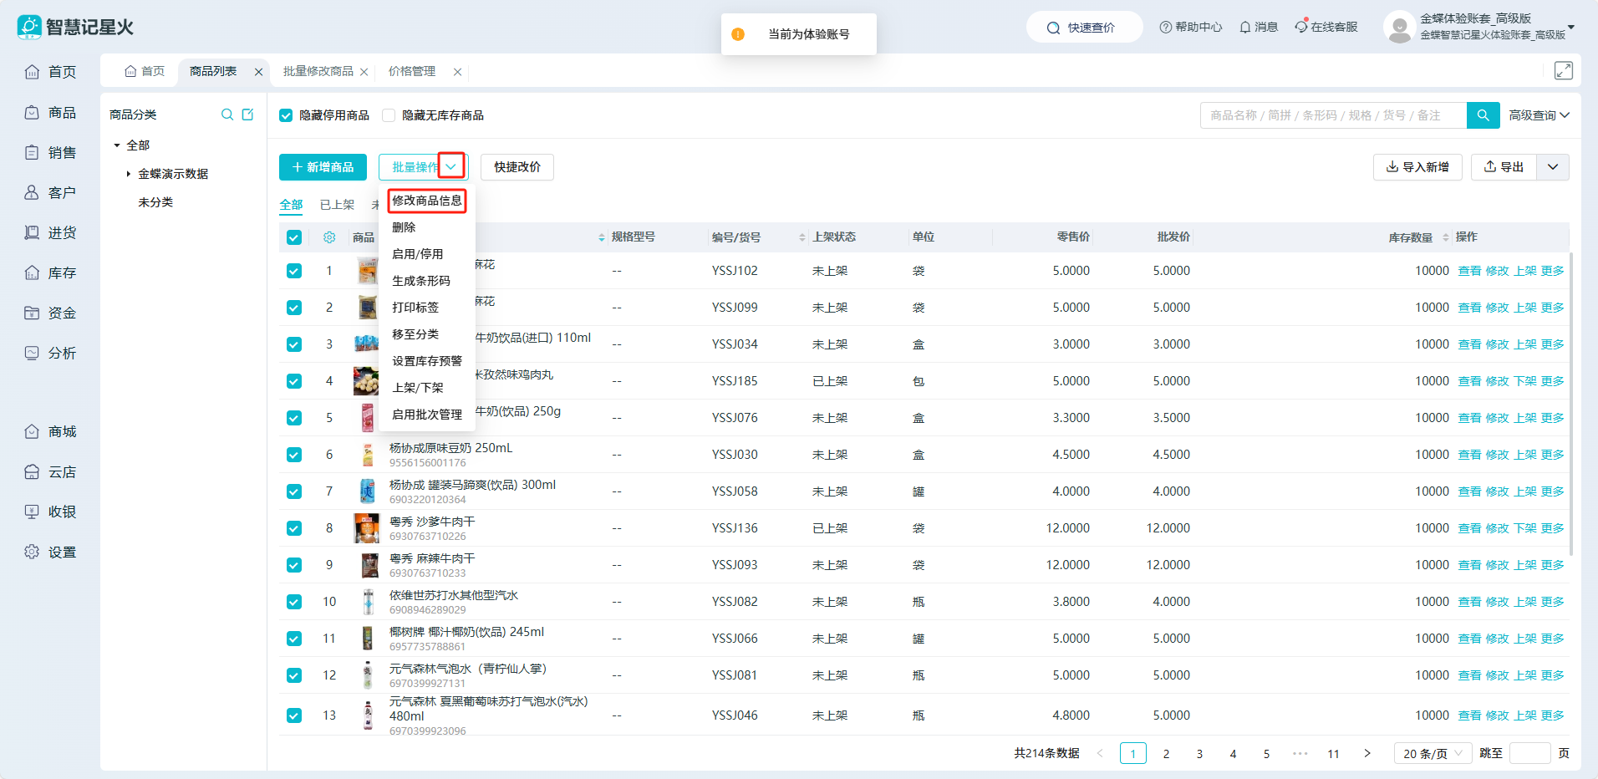
Task: Click blue search magnifier button
Action: [1483, 115]
